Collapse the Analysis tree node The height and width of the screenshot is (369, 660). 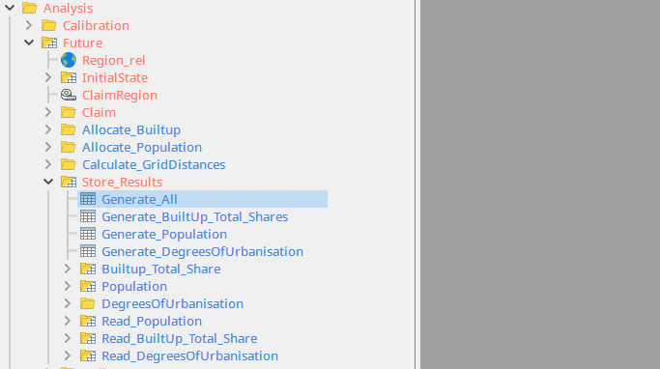click(x=10, y=8)
